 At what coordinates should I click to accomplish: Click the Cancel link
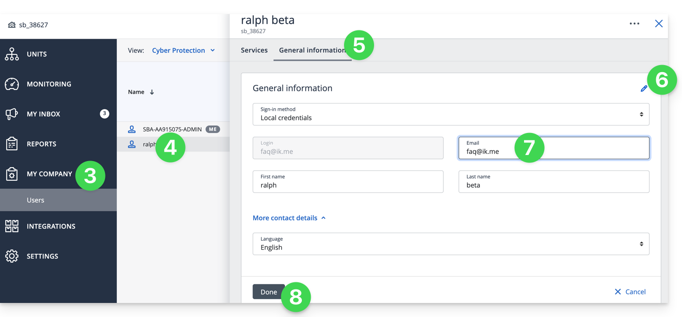click(x=630, y=292)
